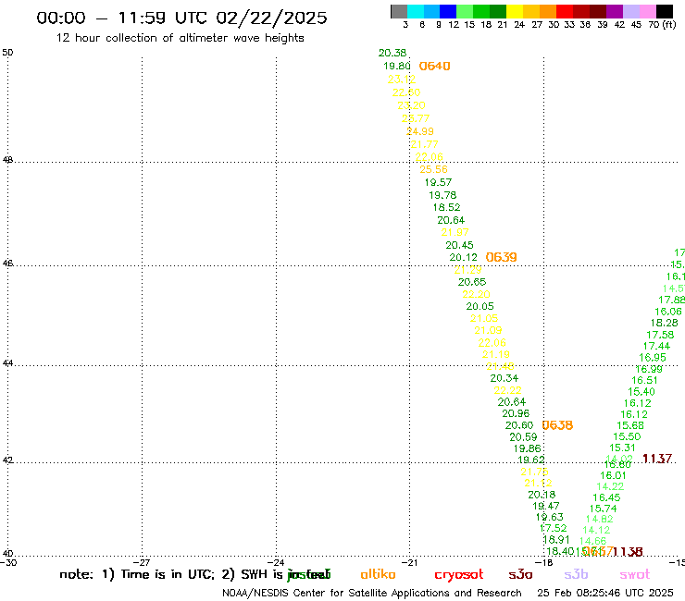This screenshot has width=685, height=601.
Task: Click the cyan swatch between 3 and 6 ft
Action: [416, 11]
